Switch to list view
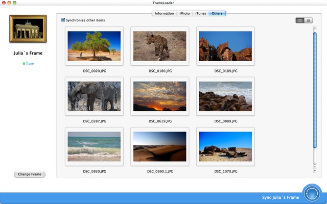Screen dimensions: 327x204 coord(309,20)
